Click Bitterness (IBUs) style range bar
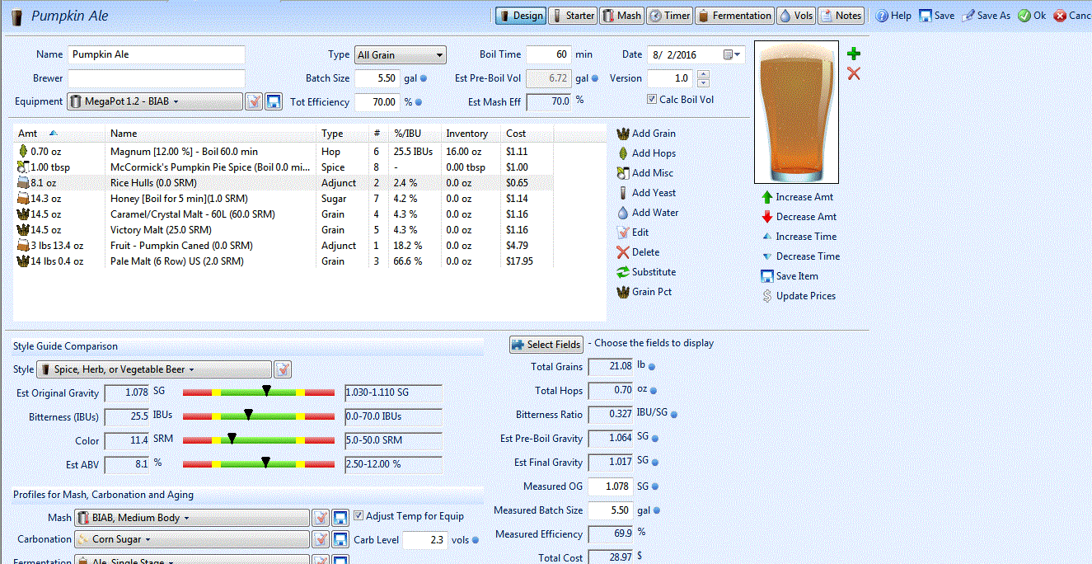 [x=258, y=416]
